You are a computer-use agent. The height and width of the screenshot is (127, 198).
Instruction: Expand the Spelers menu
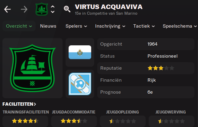tap(76, 26)
